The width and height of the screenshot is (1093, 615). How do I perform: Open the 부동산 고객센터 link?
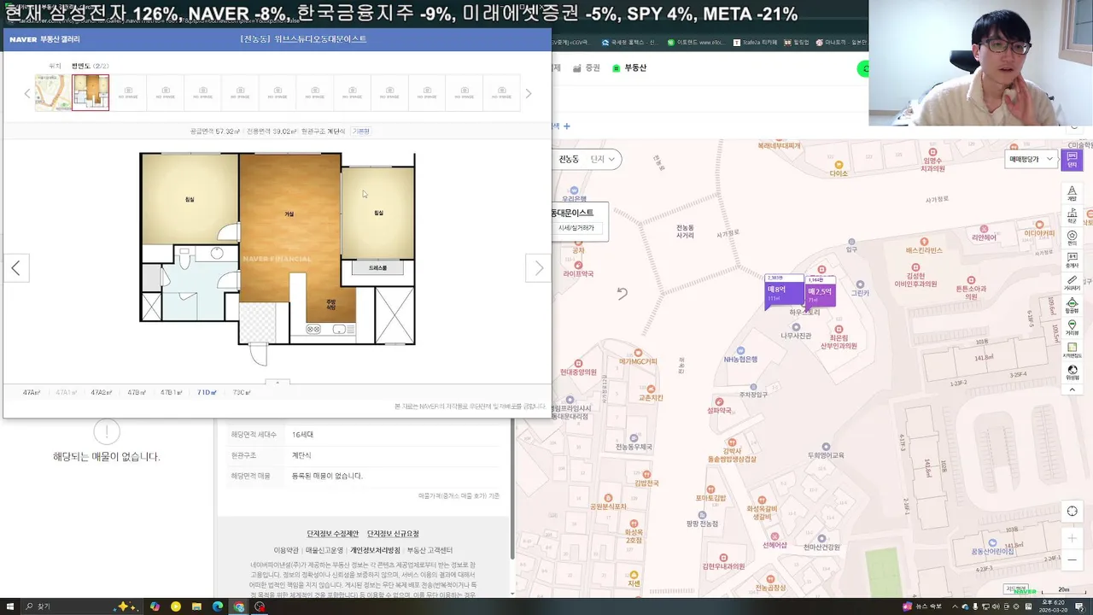coord(430,550)
